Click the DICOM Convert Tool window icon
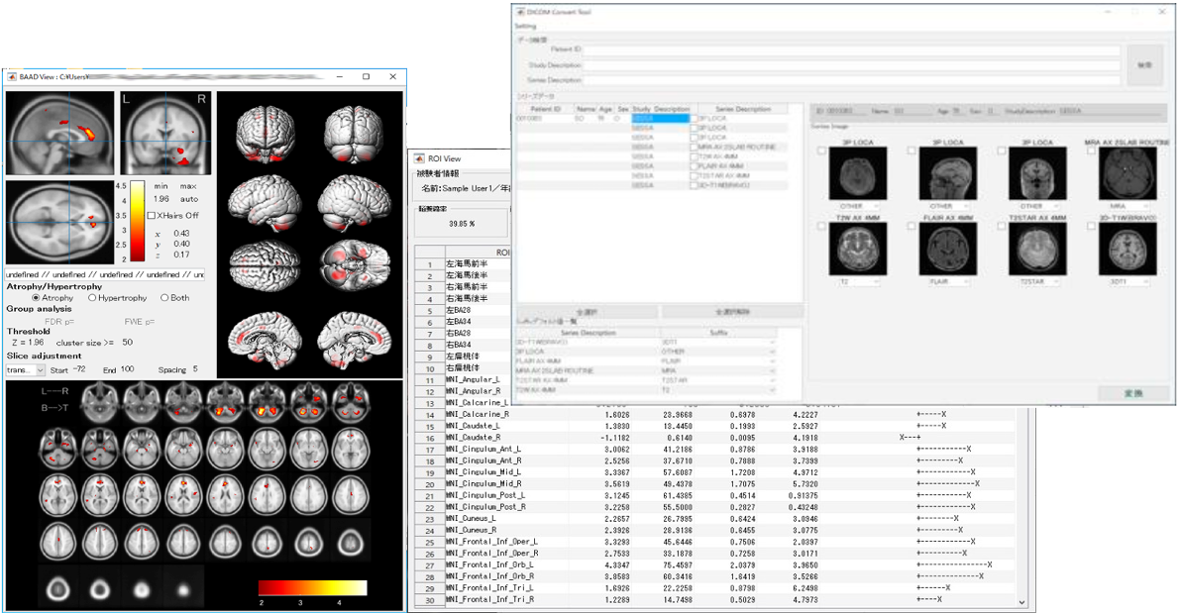The height and width of the screenshot is (614, 1180). point(518,12)
